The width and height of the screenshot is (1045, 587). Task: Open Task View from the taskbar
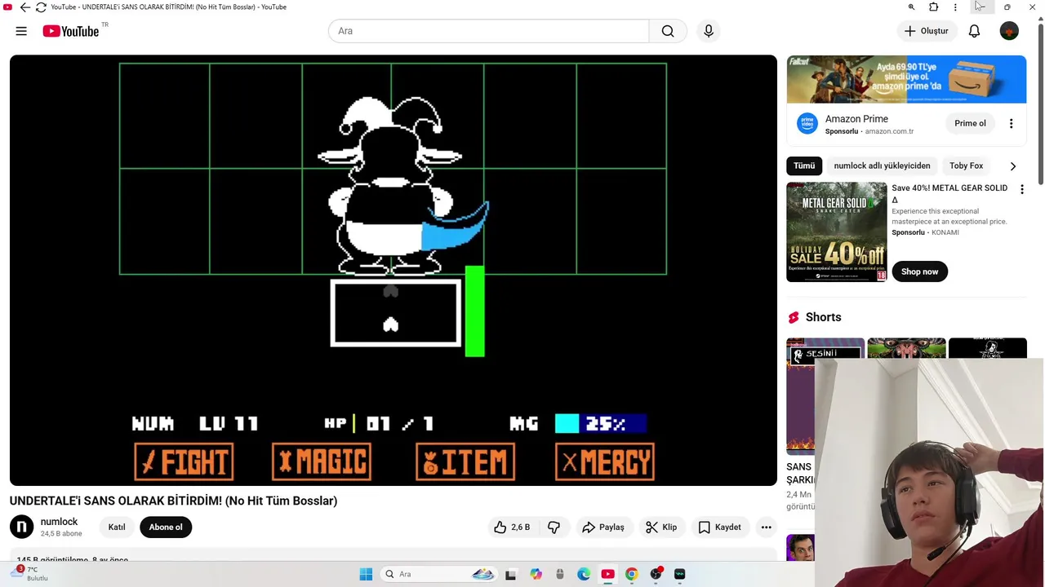pyautogui.click(x=510, y=574)
